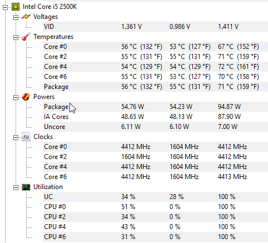Collapse the Clocks section
This screenshot has width=268, height=243.
[16, 137]
